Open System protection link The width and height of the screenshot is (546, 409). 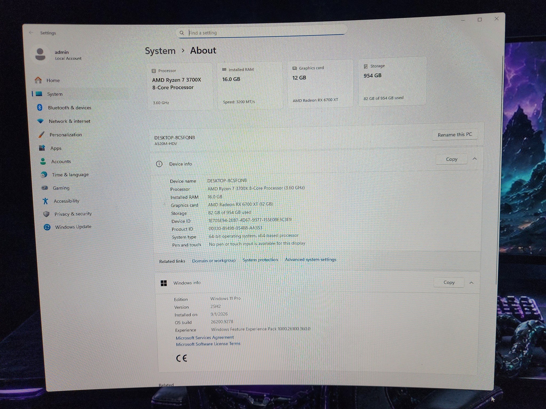[260, 260]
